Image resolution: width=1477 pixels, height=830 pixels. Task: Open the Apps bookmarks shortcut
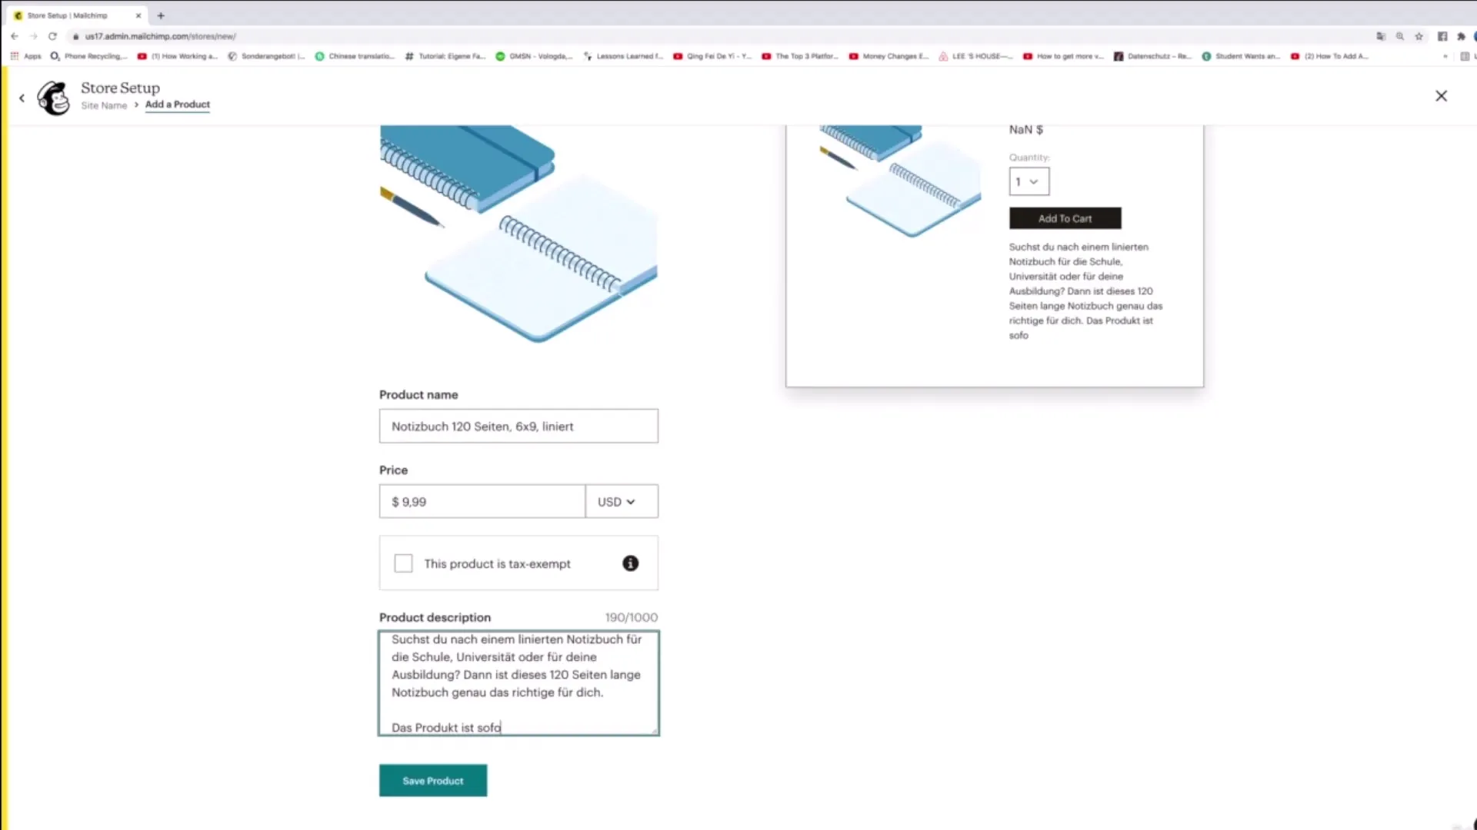[x=26, y=56]
